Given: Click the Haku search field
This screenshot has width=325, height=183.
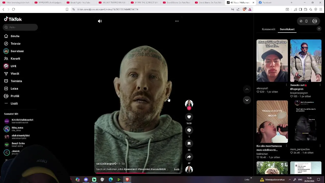Looking at the screenshot, I should (20, 27).
